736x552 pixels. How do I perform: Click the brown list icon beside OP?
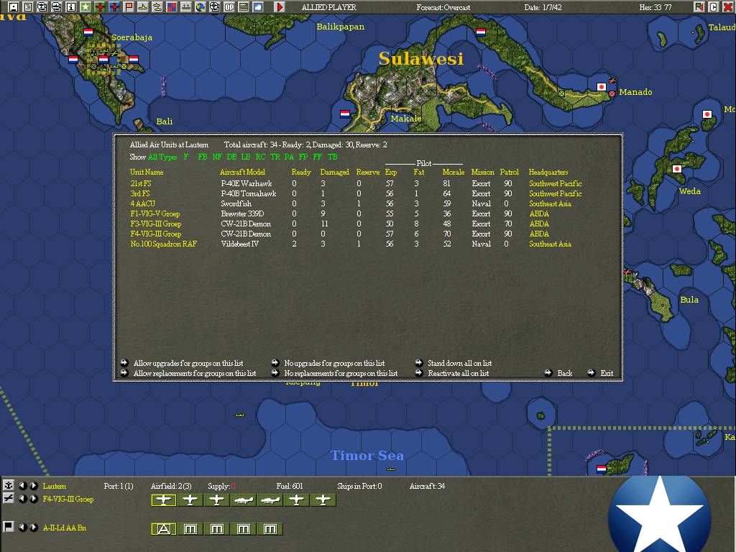pyautogui.click(x=244, y=7)
